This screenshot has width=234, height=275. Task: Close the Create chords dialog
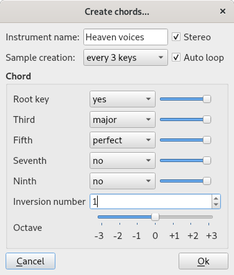coord(223,11)
